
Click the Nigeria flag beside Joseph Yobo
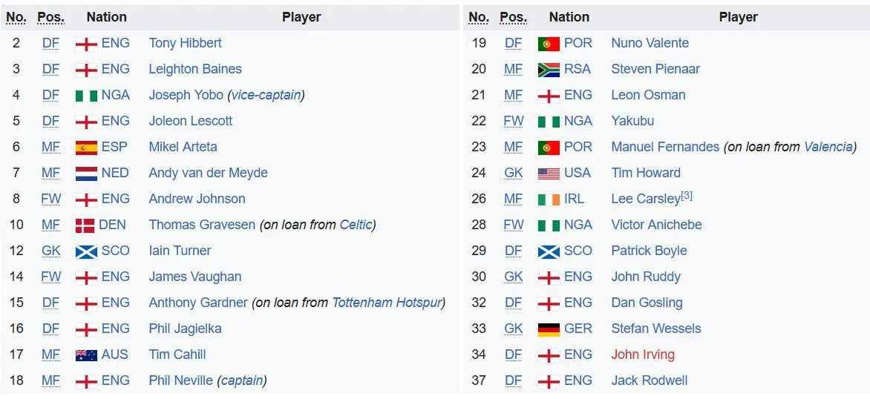pos(86,95)
